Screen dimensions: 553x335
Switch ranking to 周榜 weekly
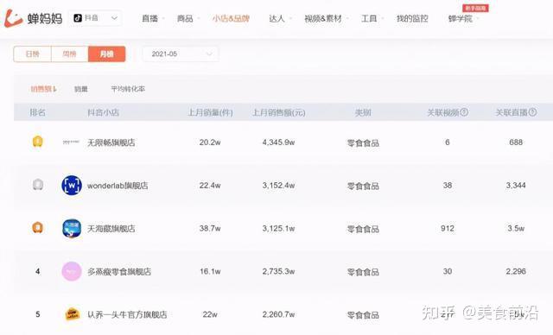pyautogui.click(x=69, y=54)
